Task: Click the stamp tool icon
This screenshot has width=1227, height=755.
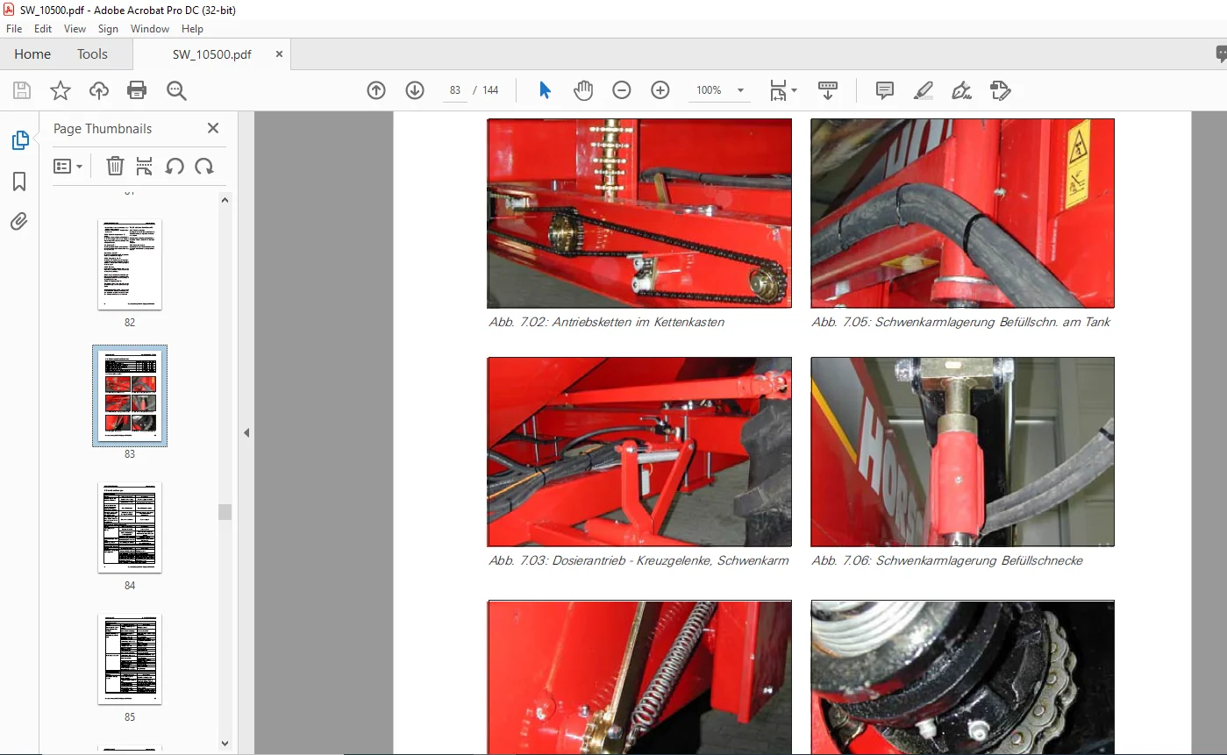Action: pyautogui.click(x=1001, y=90)
